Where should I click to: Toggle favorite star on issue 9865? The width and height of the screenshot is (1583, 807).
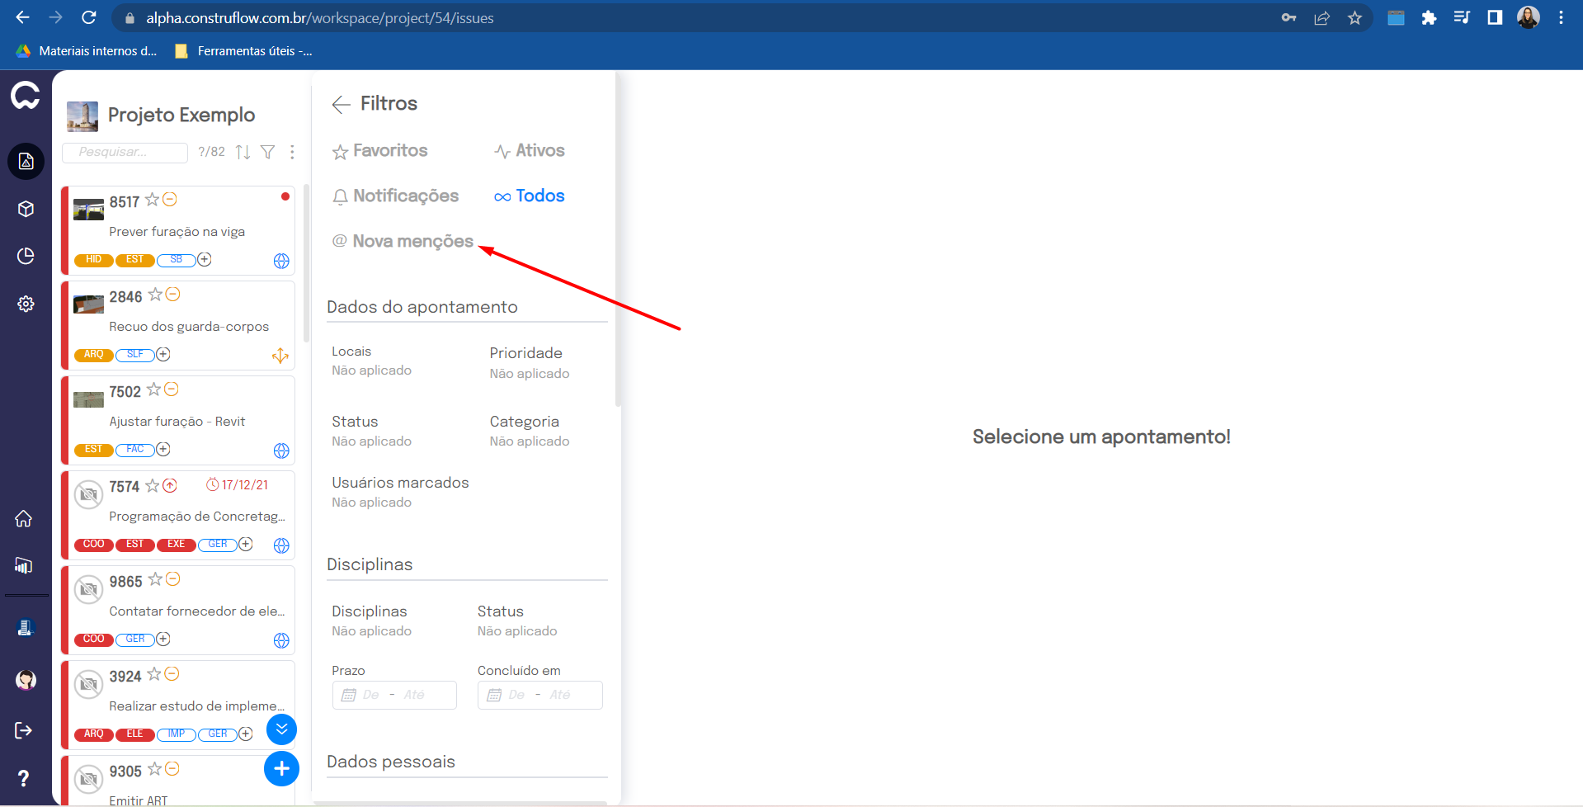coord(155,579)
